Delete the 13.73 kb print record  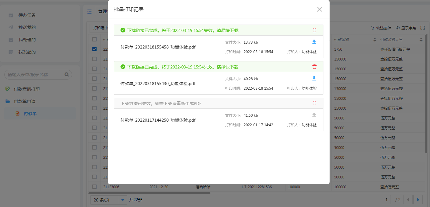(314, 30)
